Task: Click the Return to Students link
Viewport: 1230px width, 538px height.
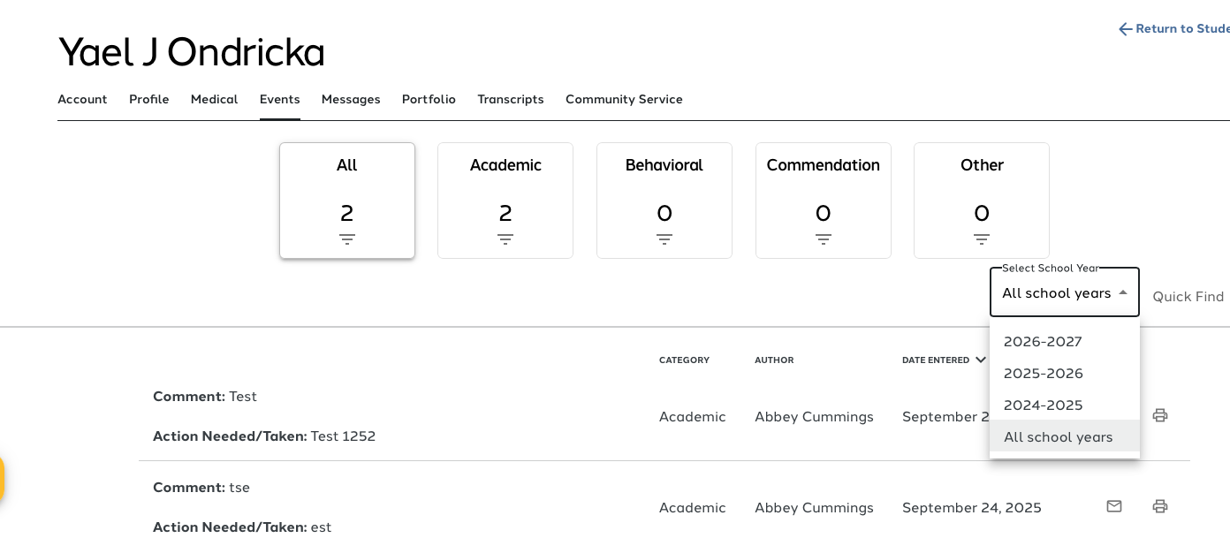Action: tap(1175, 29)
